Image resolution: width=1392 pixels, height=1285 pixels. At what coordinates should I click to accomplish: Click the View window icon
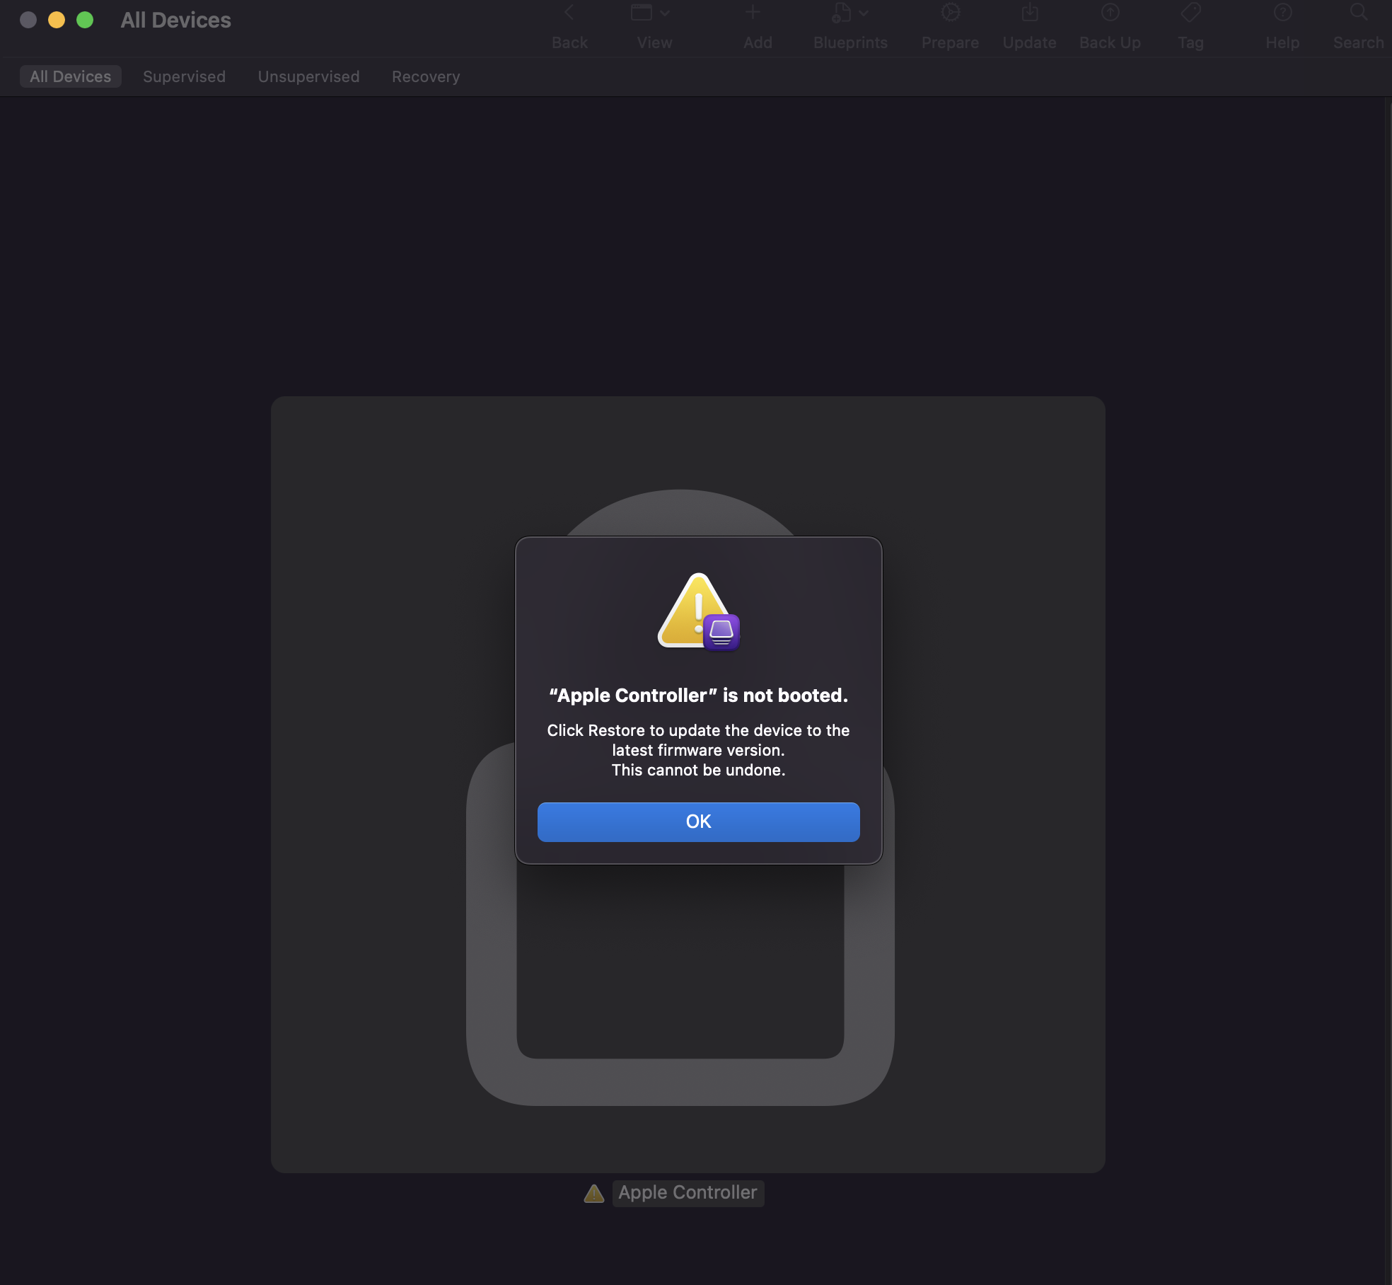click(x=642, y=13)
